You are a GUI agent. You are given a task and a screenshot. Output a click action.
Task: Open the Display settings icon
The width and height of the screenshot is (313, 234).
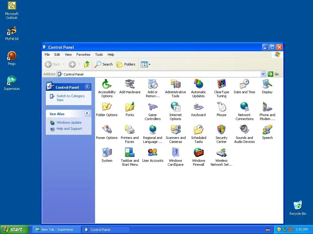click(267, 86)
